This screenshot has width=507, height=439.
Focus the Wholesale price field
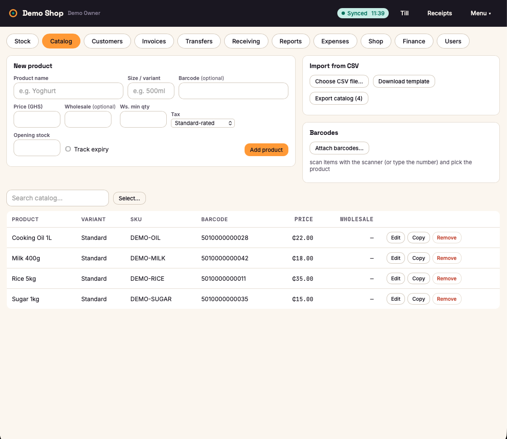click(x=88, y=119)
